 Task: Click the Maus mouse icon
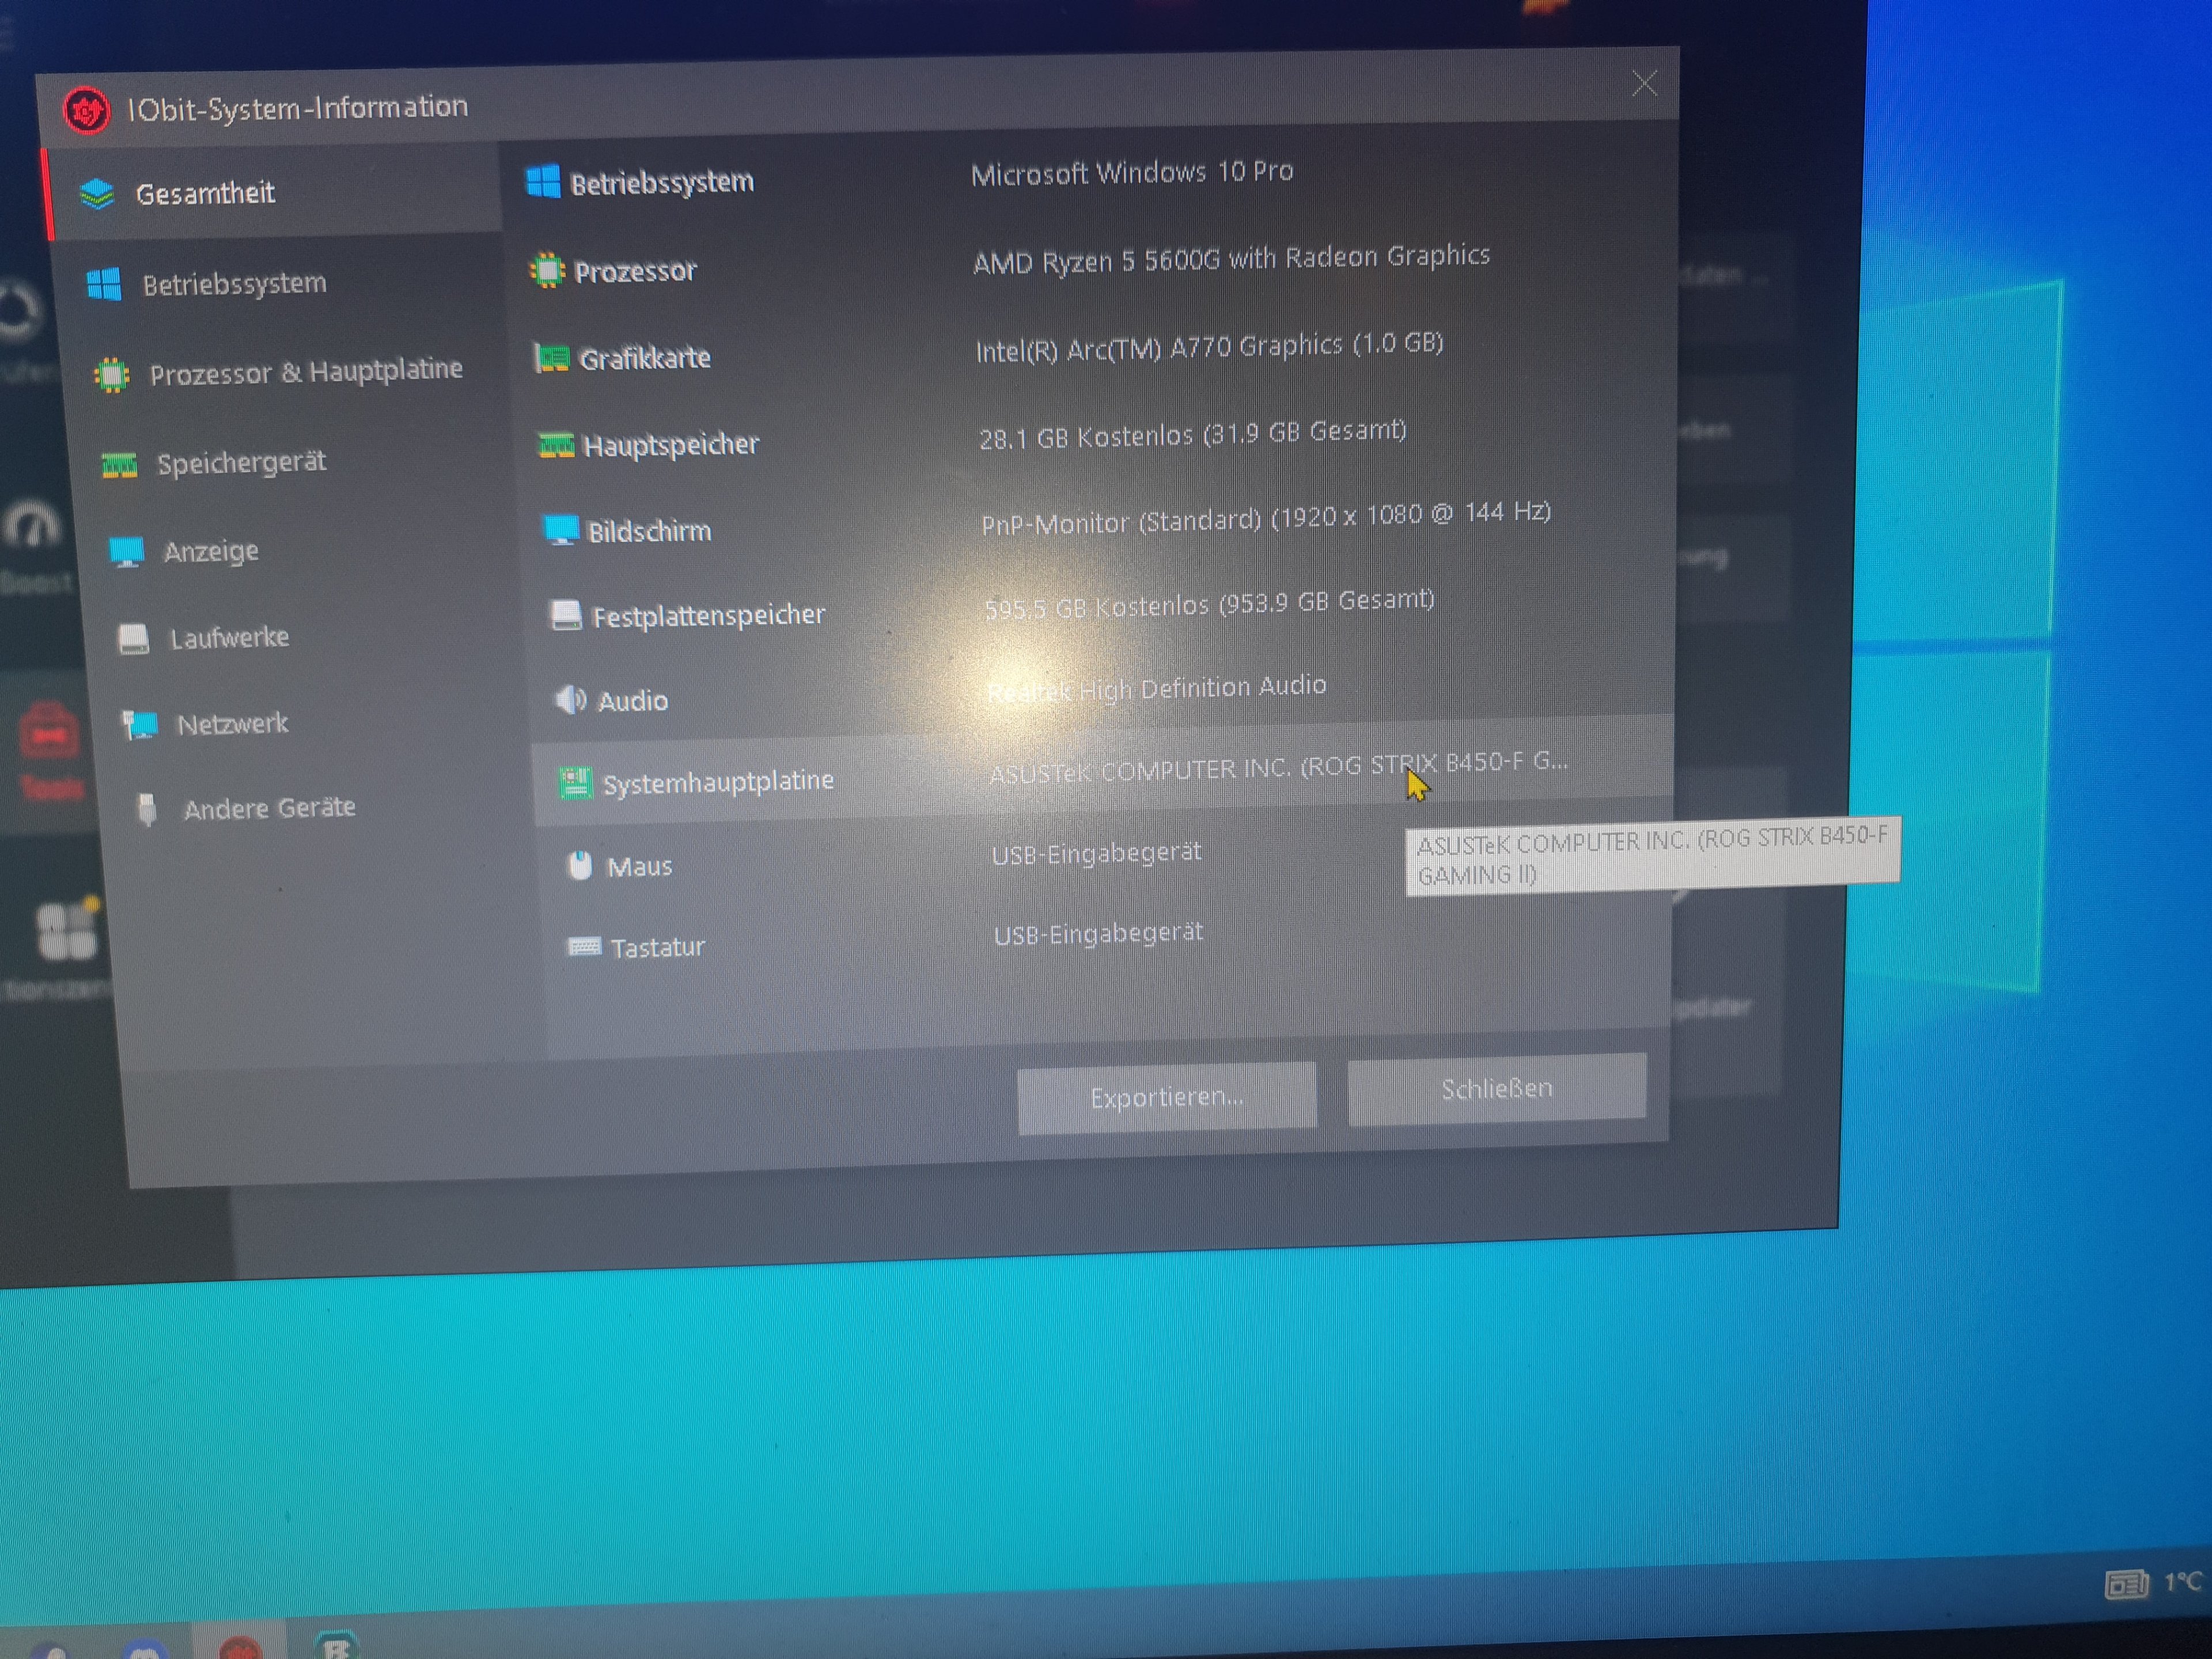click(580, 865)
